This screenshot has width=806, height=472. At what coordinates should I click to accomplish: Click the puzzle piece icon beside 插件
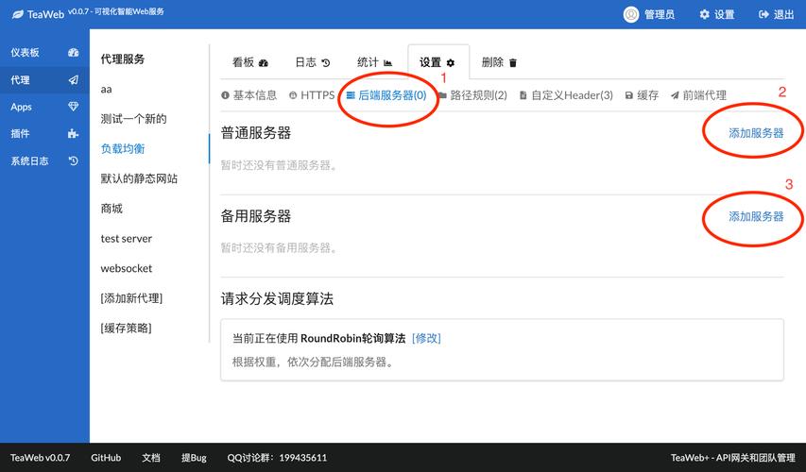pos(73,133)
